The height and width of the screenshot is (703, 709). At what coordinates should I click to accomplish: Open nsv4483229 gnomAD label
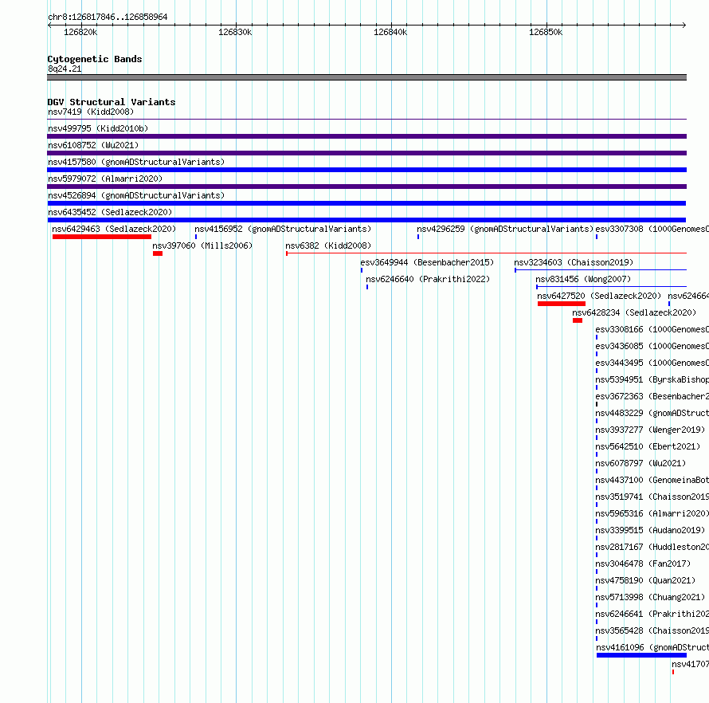(x=652, y=413)
